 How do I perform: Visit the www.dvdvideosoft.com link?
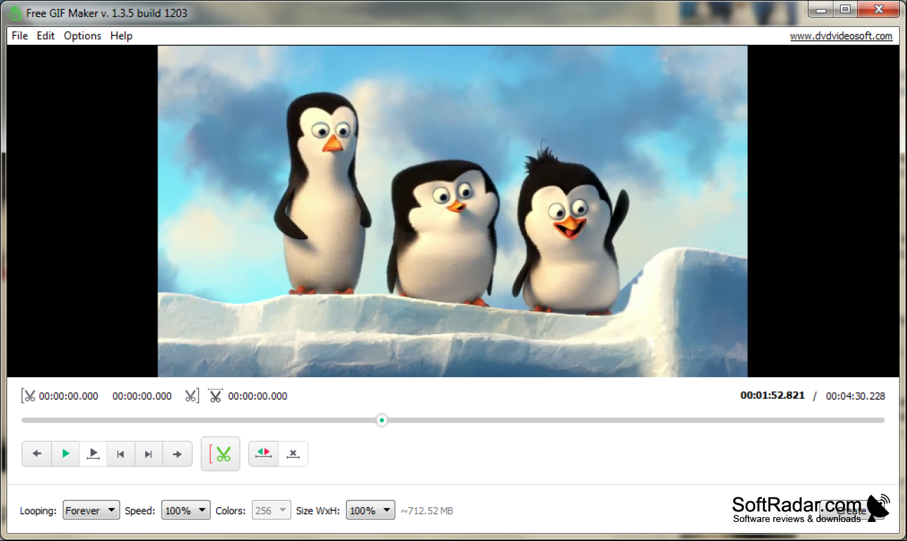tap(841, 36)
